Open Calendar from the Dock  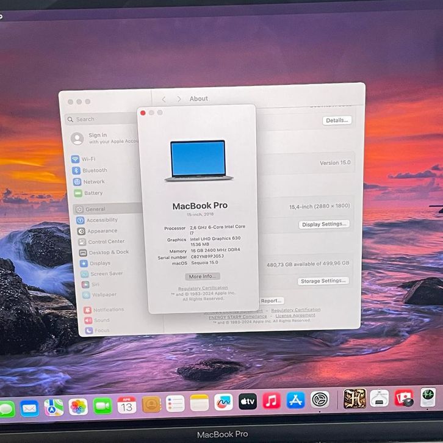coord(126,405)
